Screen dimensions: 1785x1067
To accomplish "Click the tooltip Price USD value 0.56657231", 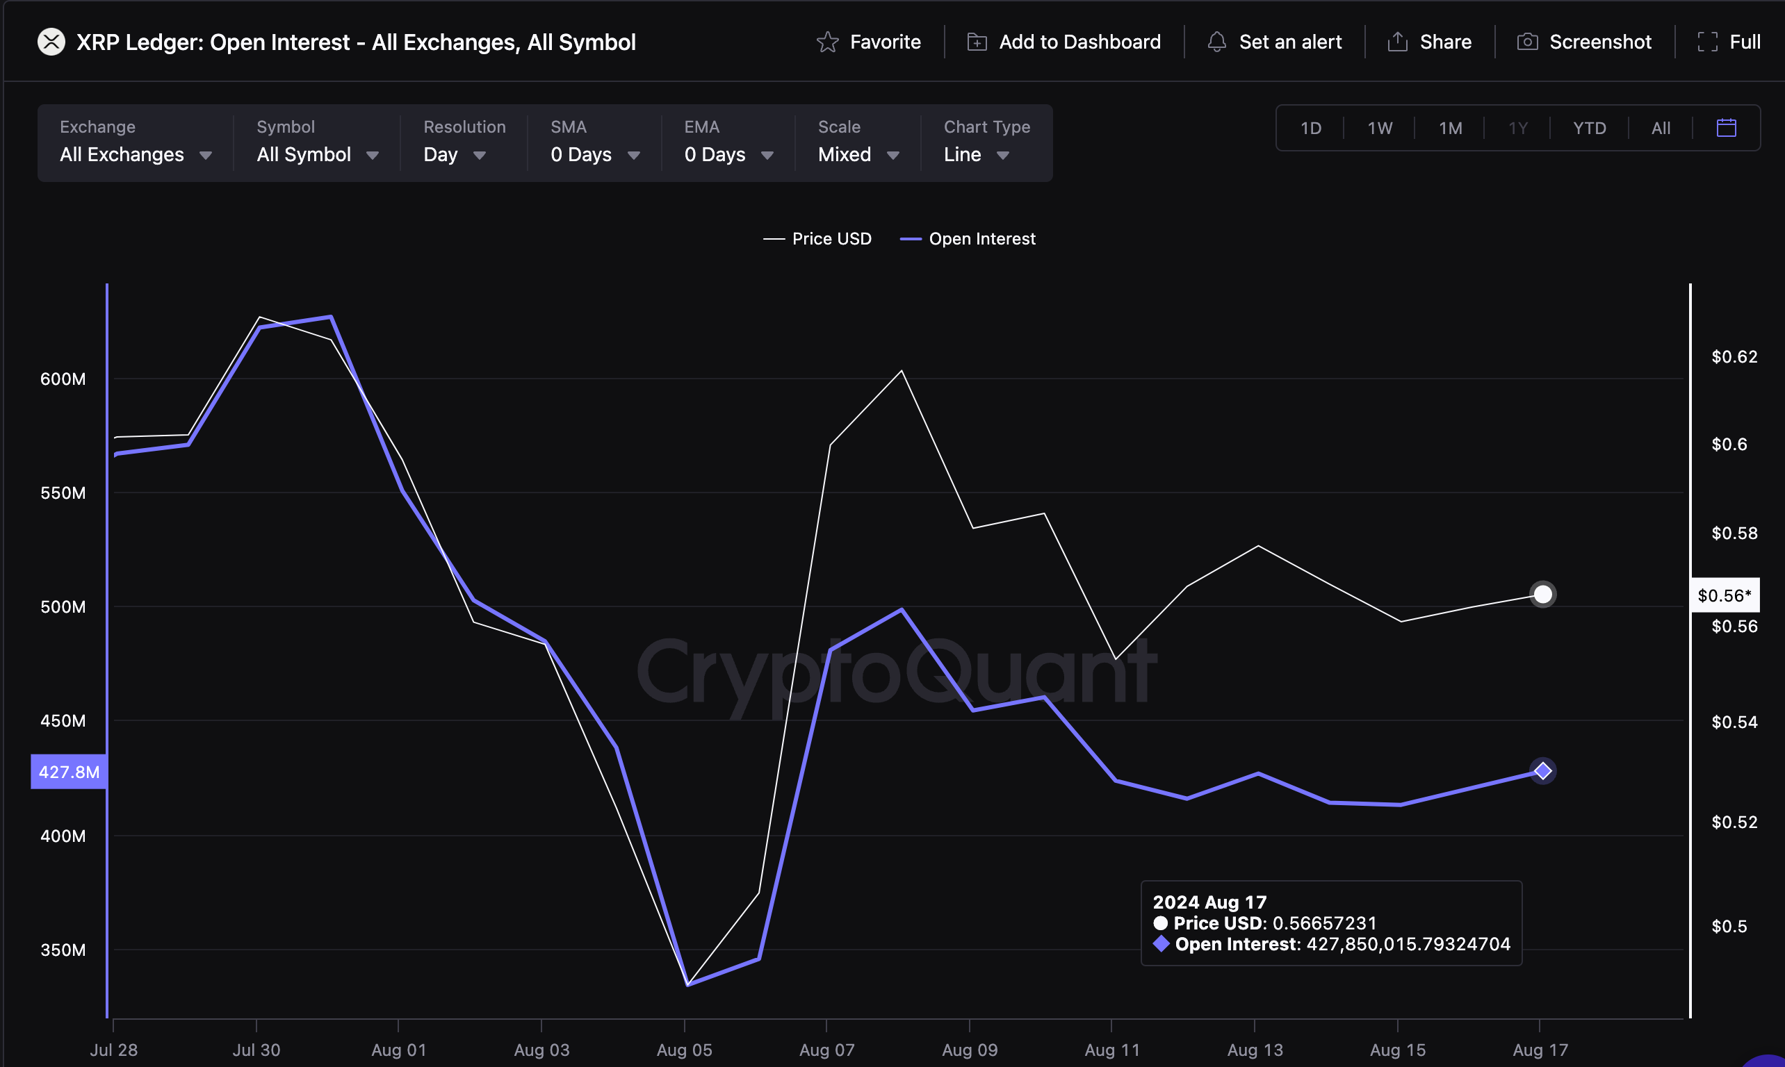I will click(x=1325, y=923).
